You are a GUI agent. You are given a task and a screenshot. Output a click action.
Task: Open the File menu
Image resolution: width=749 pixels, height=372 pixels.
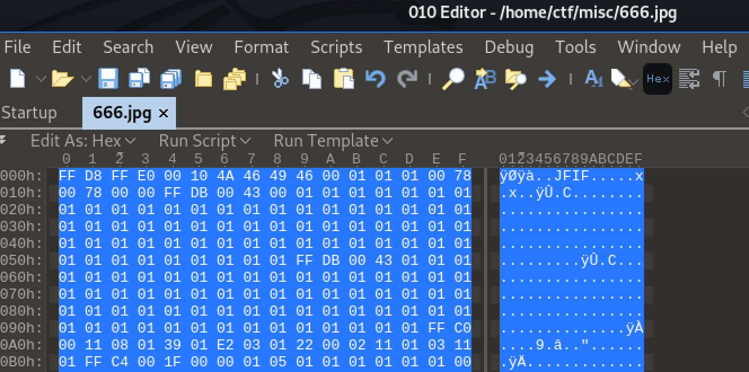[x=17, y=47]
